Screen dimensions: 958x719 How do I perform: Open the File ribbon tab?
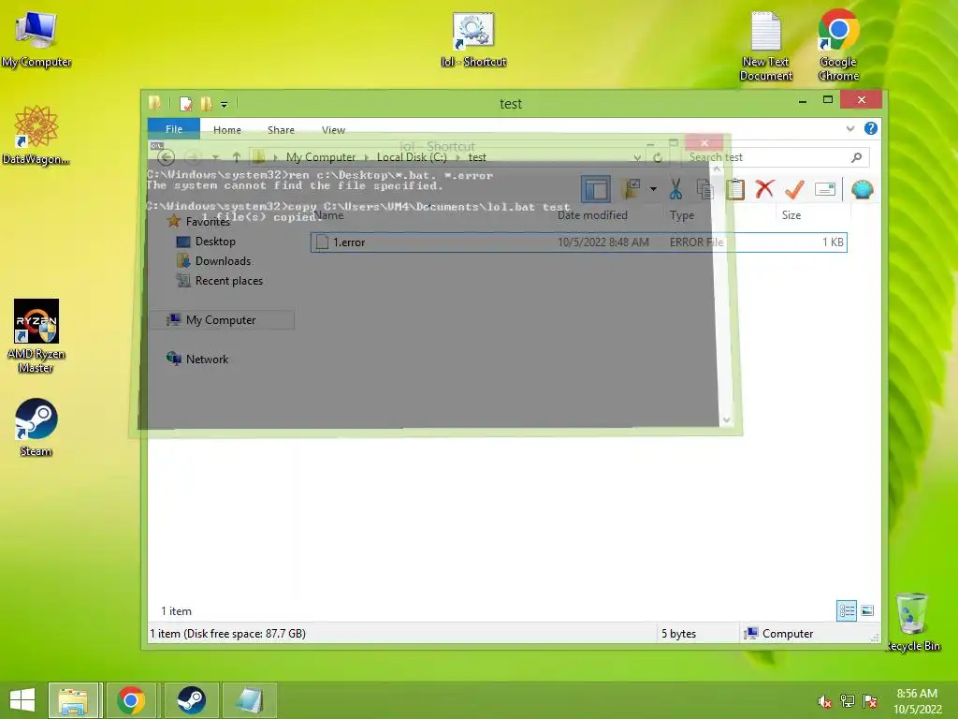tap(173, 129)
